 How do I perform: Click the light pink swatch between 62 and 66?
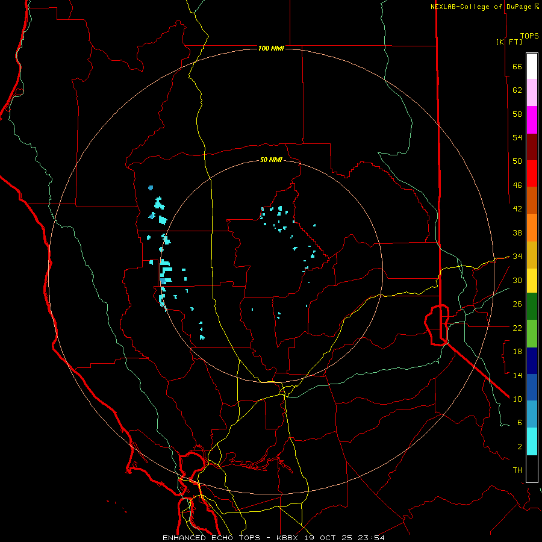click(532, 92)
